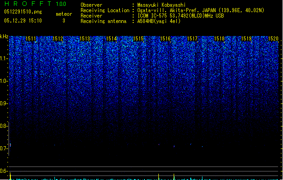Click the Ogata-vill. Akita-Pref. JAPAN location text
Viewport: 283px width, 180px height.
pos(201,10)
